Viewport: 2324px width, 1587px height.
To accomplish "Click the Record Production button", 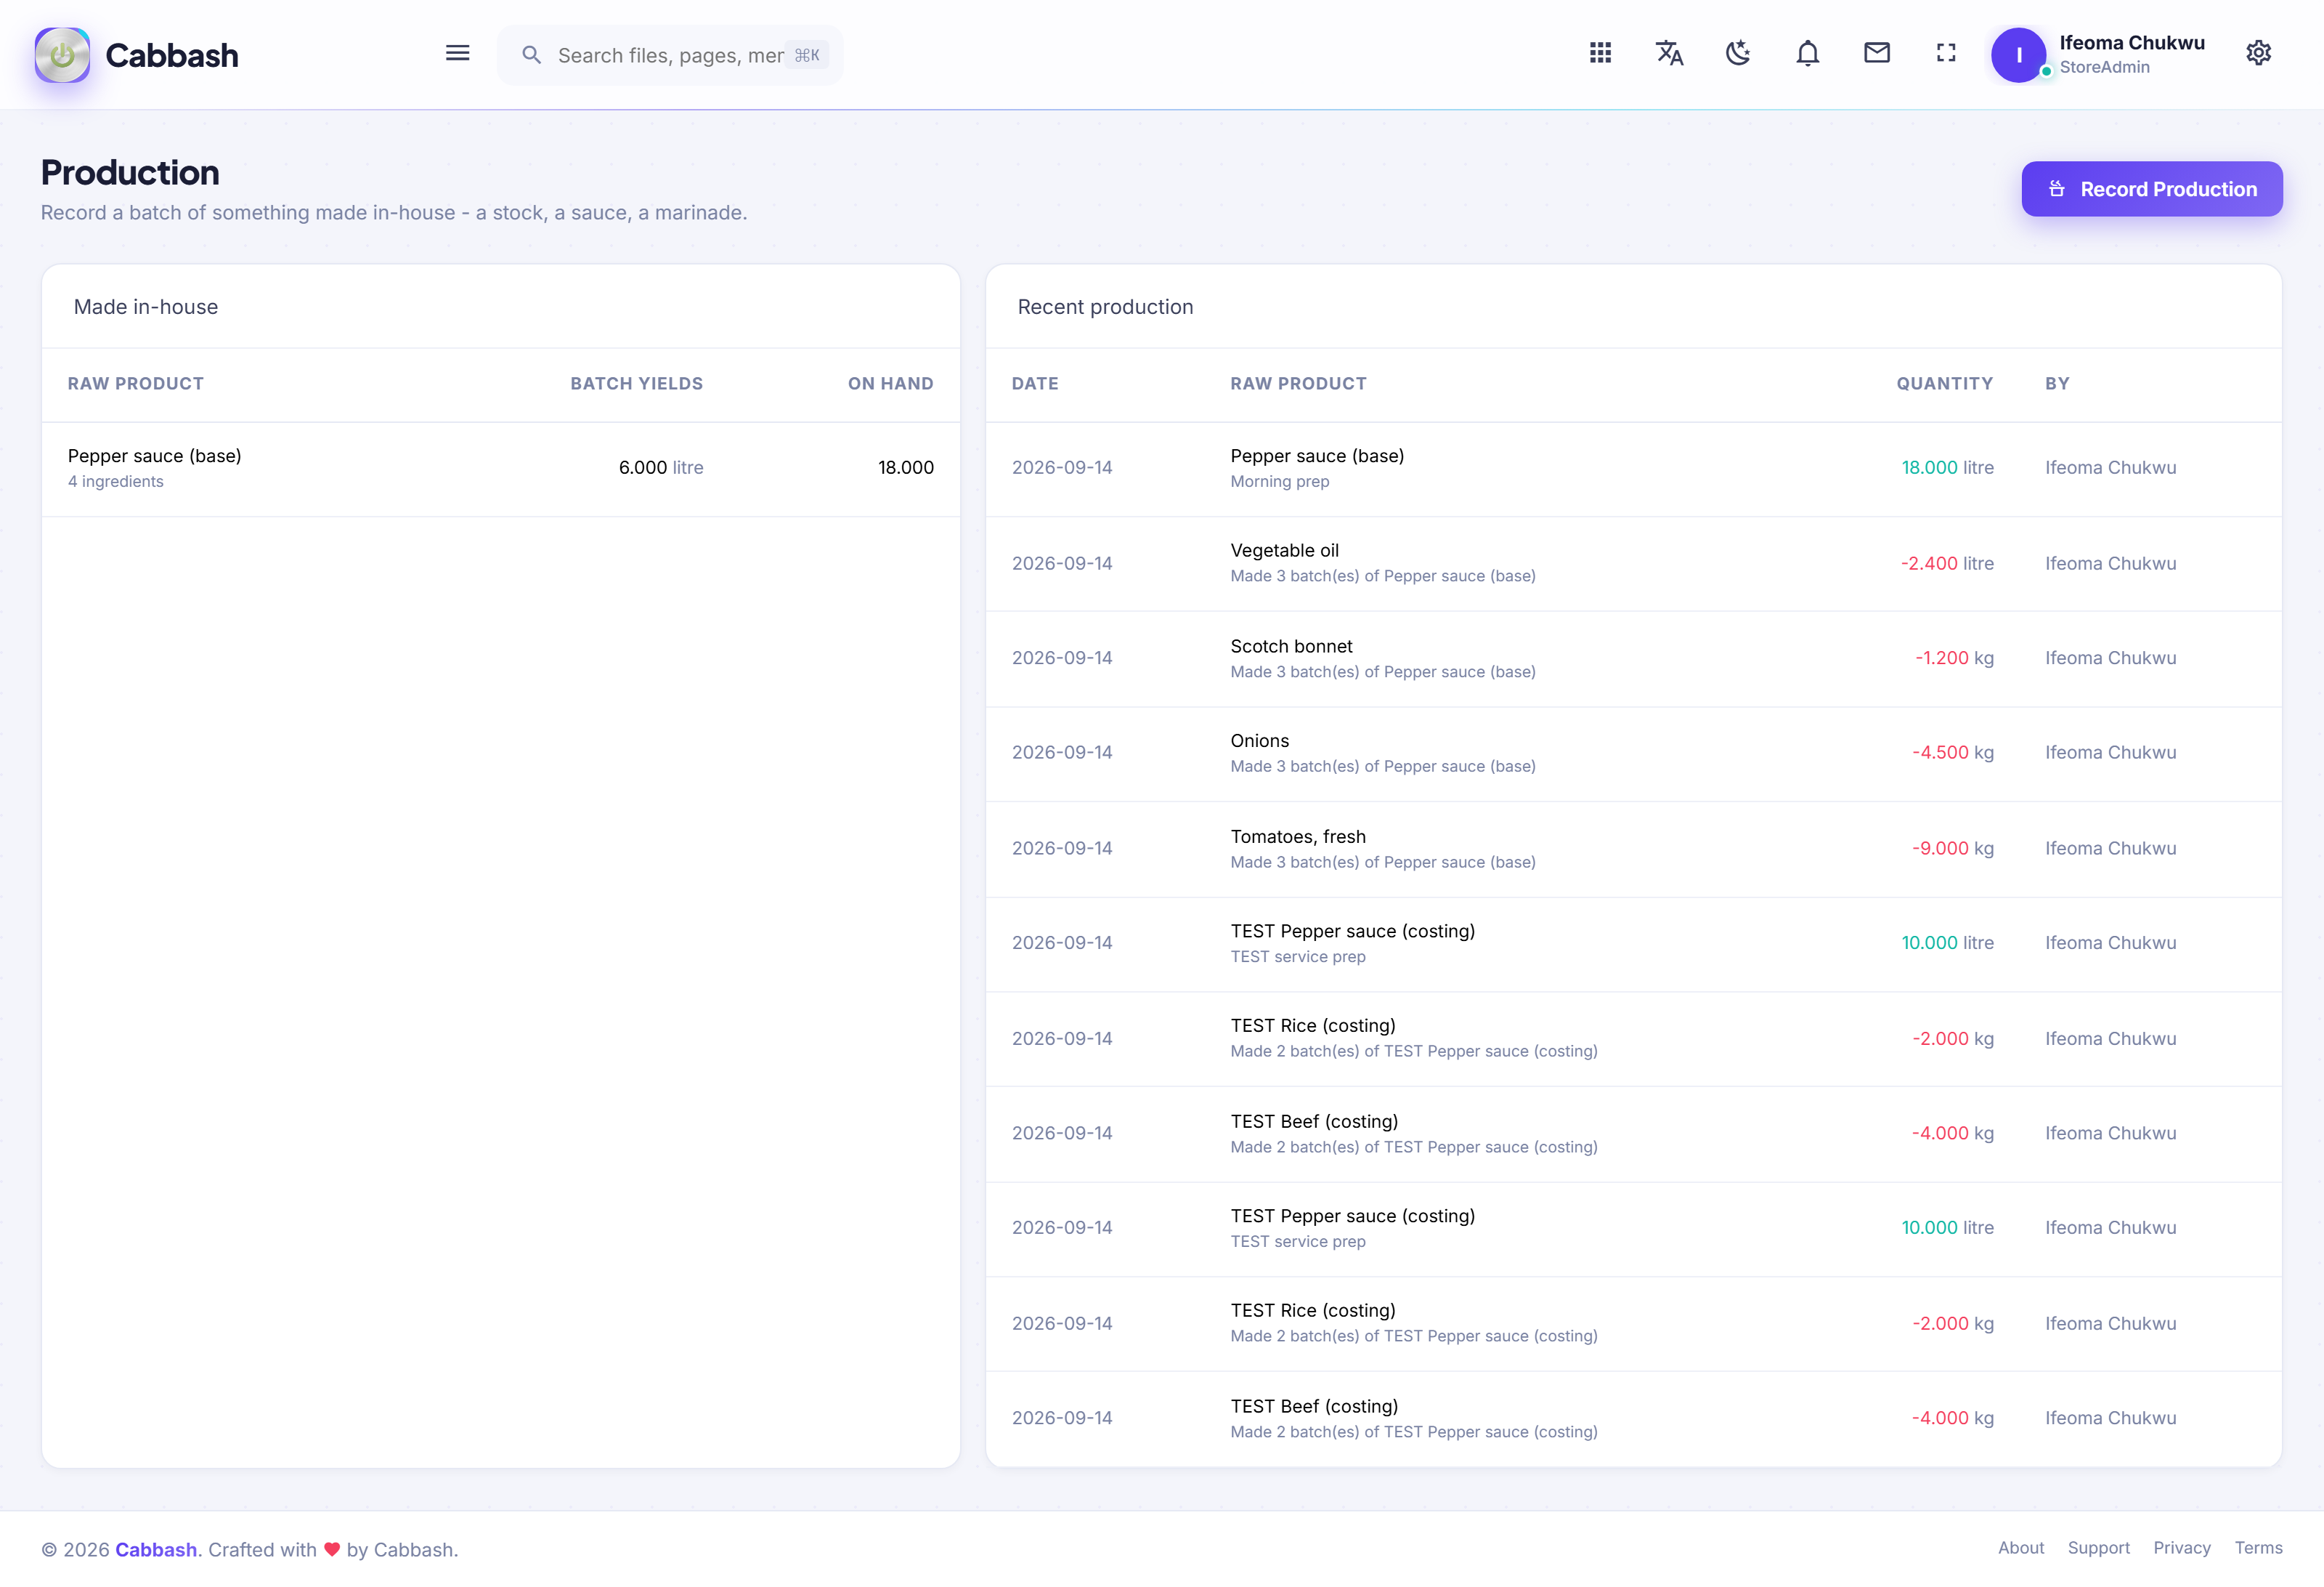I will coord(2151,189).
